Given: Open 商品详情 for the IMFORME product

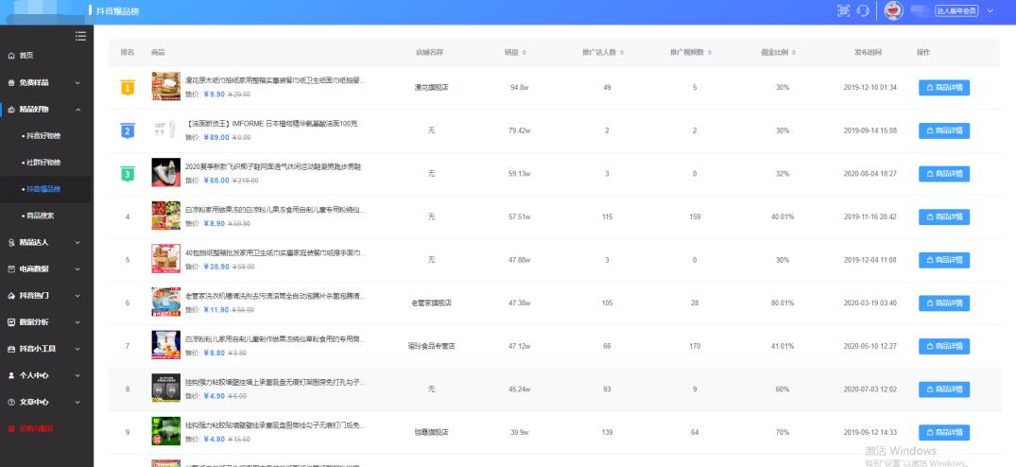Looking at the screenshot, I should point(944,130).
